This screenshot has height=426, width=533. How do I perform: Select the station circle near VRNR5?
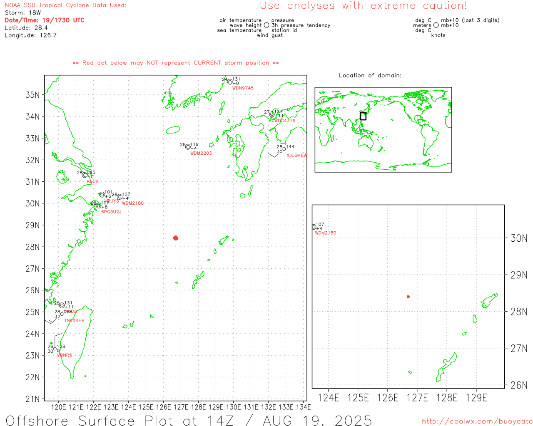click(55, 349)
